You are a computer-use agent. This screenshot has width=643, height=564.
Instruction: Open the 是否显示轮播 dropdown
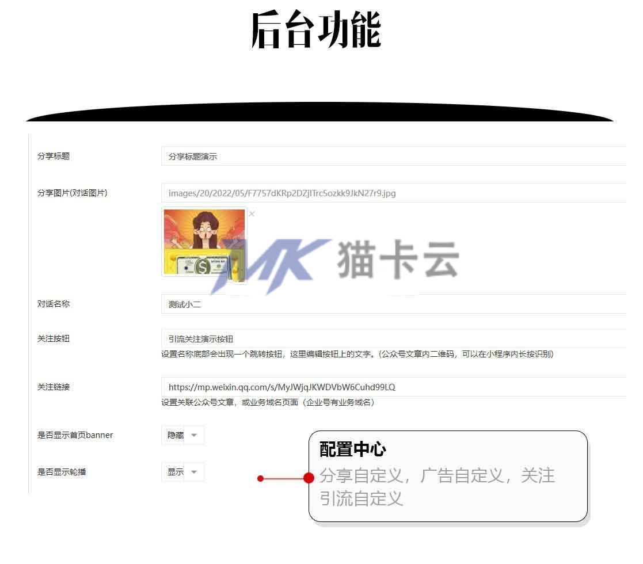(183, 472)
